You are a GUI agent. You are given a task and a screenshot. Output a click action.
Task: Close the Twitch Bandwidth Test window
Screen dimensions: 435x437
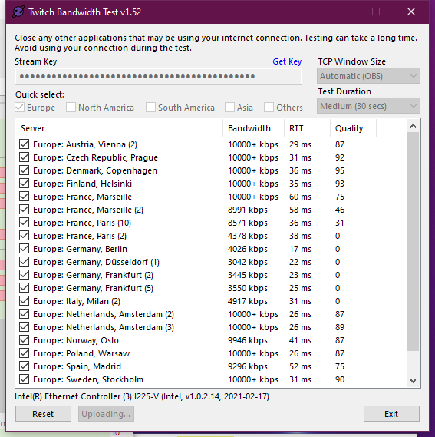pos(411,12)
